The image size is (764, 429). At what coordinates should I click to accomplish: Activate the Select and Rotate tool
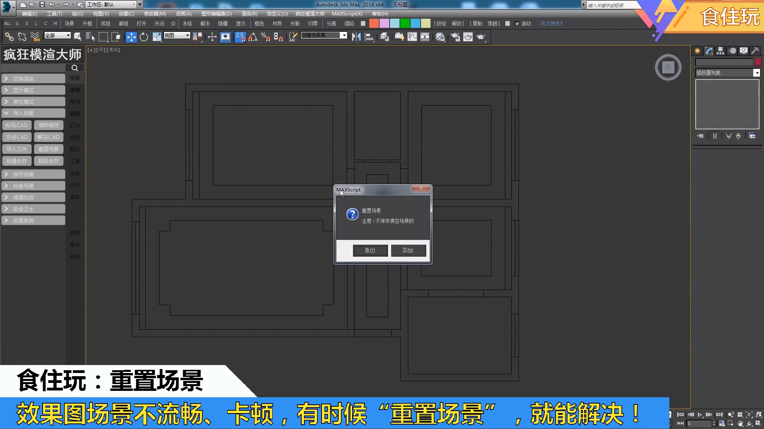pos(144,37)
